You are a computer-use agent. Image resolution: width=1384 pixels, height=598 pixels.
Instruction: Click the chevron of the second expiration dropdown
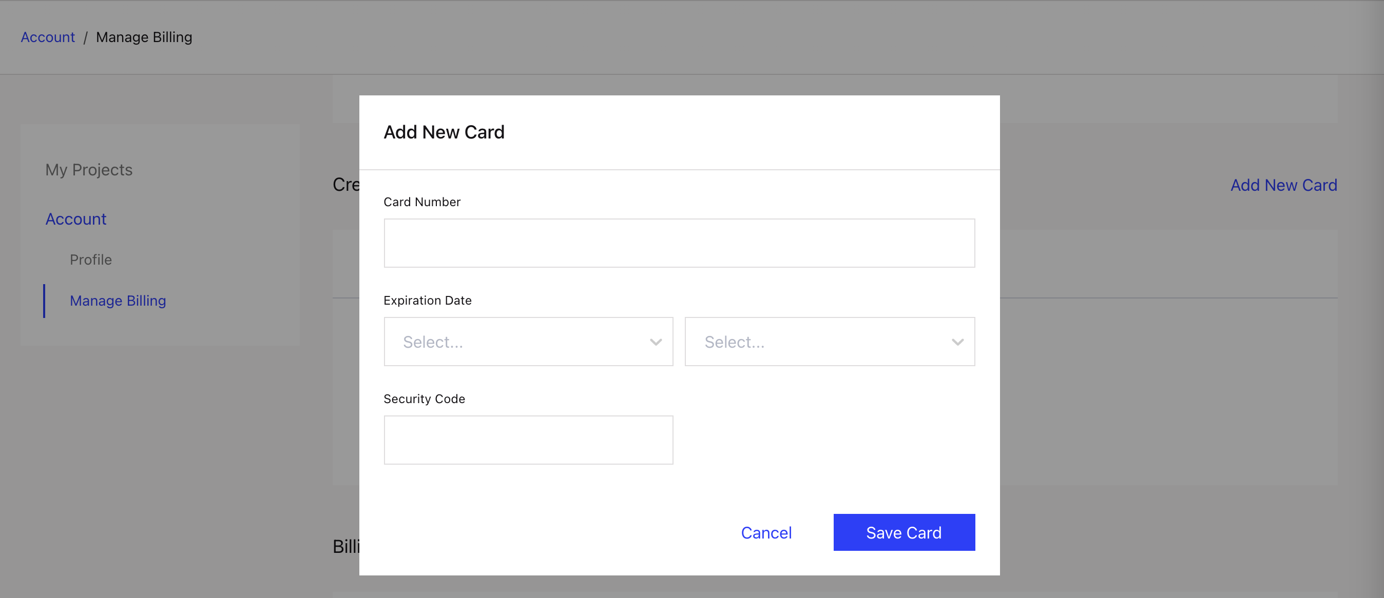[x=957, y=342]
